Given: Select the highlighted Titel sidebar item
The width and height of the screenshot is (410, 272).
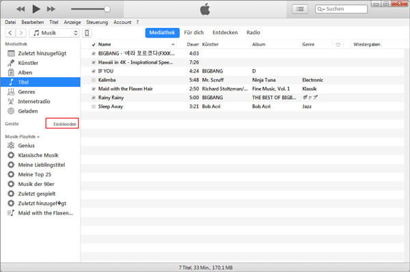Looking at the screenshot, I should click(40, 82).
